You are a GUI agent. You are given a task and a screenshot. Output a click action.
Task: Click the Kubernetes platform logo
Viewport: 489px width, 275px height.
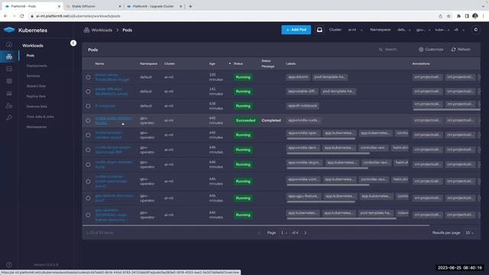coord(9,30)
